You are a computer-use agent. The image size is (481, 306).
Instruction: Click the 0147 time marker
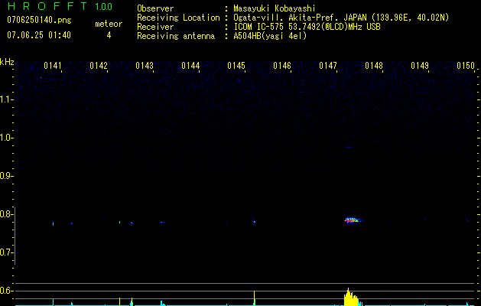(x=328, y=66)
